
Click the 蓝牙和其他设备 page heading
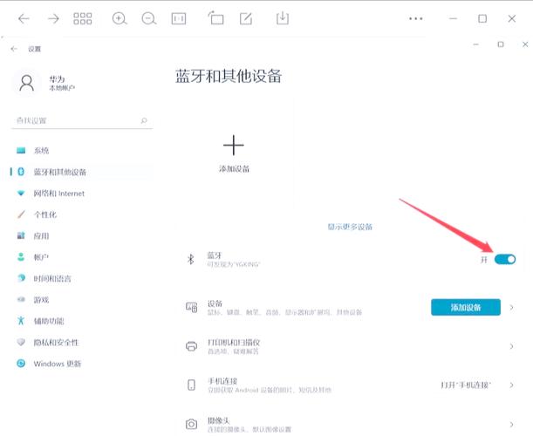[x=229, y=76]
